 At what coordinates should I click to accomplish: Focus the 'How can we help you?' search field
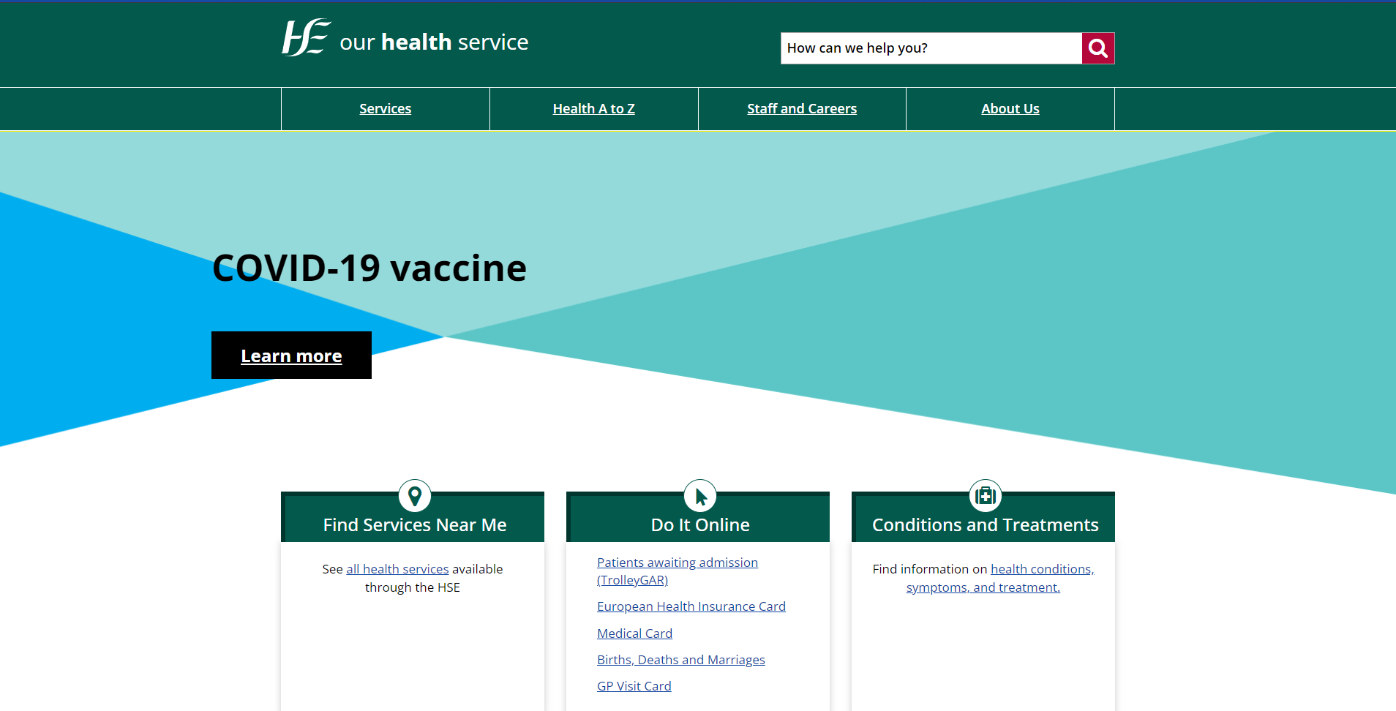(931, 48)
